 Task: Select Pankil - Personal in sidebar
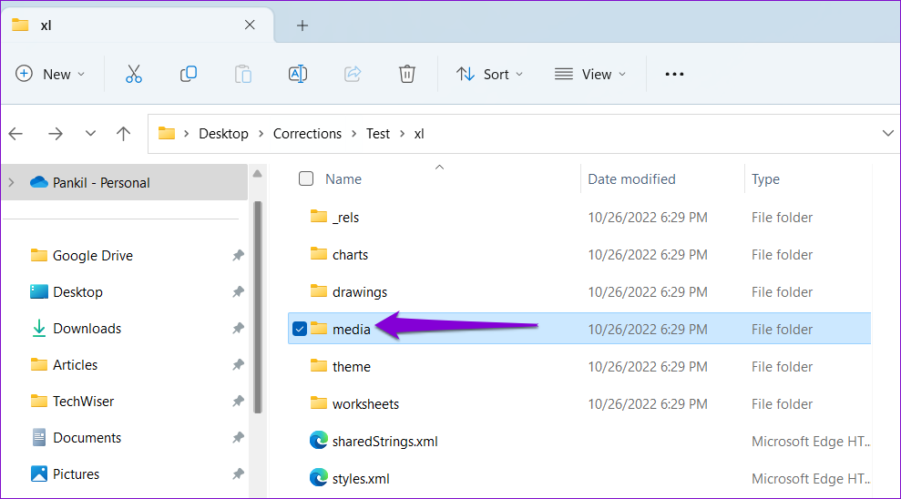click(124, 182)
